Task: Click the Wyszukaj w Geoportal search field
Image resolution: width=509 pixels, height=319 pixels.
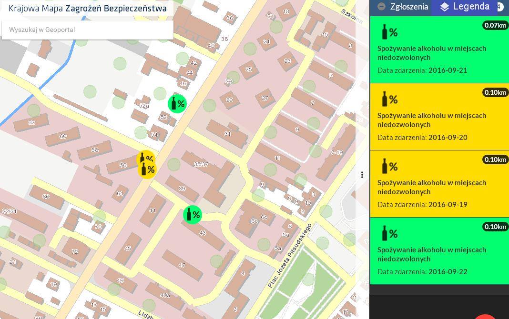Action: click(88, 30)
